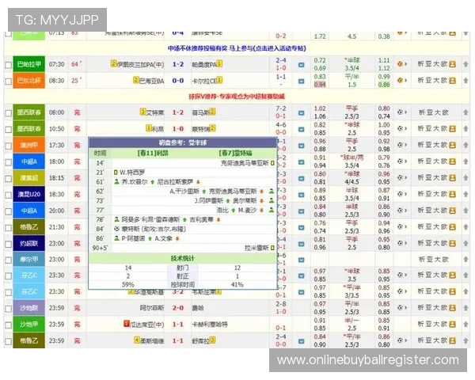Click [春11]利昂 team header in popup

(x=153, y=153)
